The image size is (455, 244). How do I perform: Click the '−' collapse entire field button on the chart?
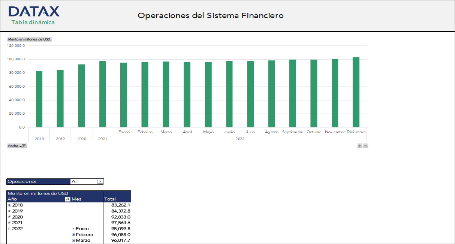[365, 145]
